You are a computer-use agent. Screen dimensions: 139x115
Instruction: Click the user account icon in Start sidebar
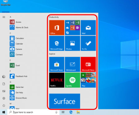(4, 77)
